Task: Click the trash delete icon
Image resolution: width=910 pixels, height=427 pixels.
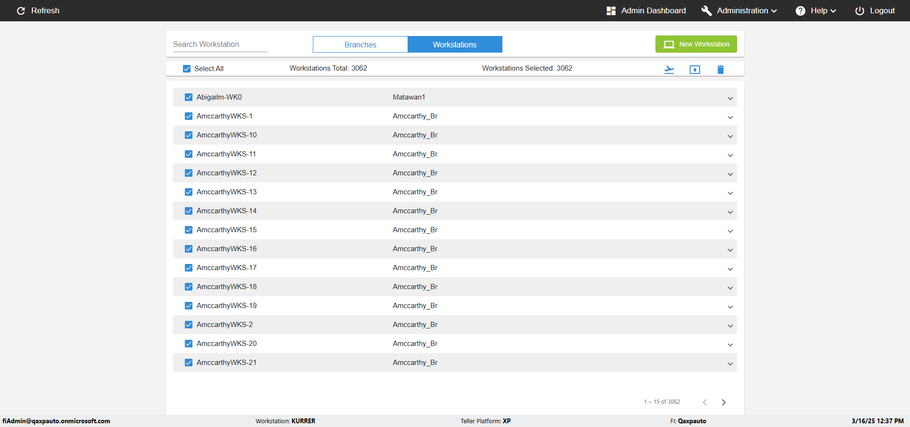Action: point(720,70)
